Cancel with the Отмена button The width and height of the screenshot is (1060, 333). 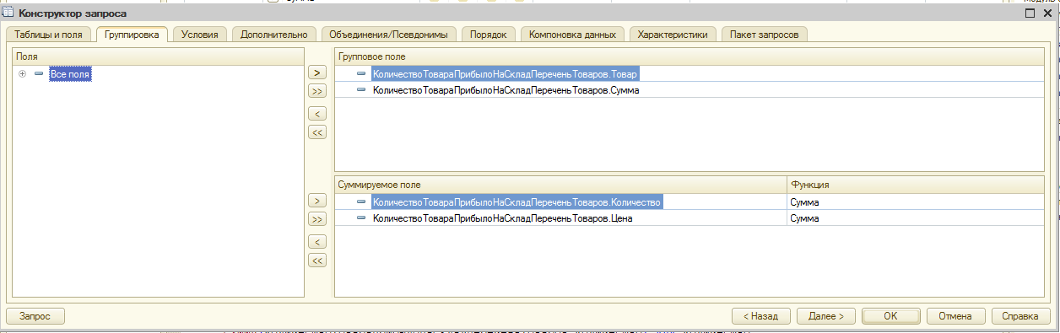pyautogui.click(x=955, y=316)
